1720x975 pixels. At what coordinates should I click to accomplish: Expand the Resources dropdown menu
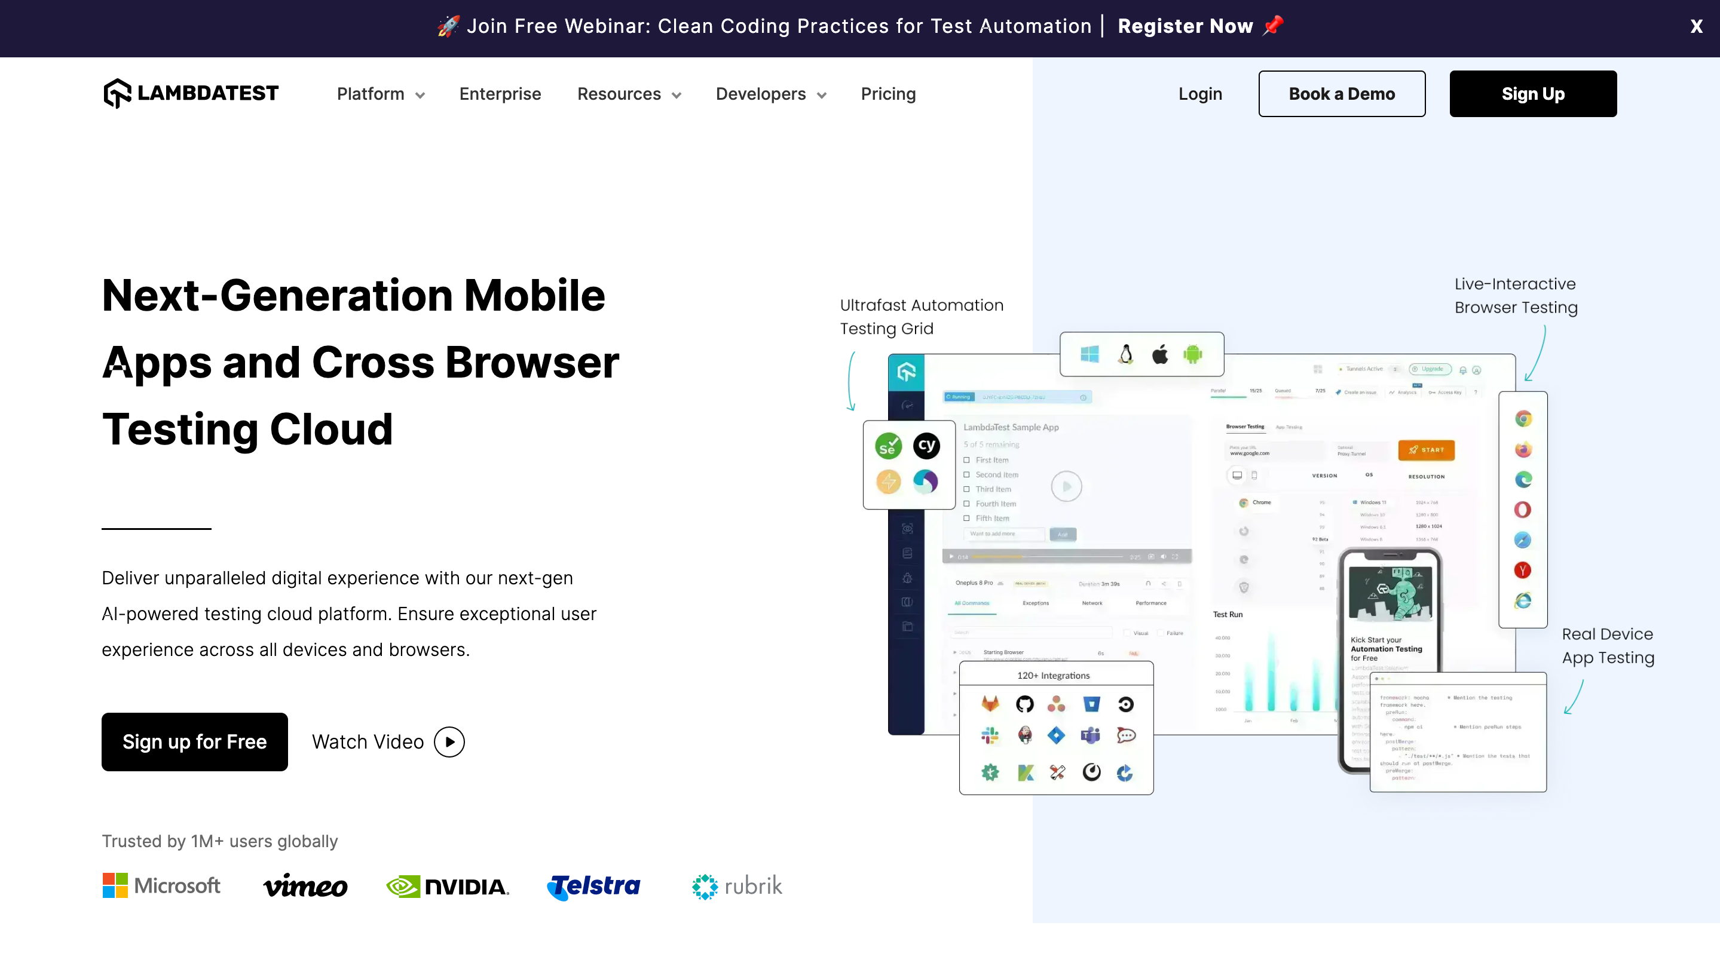tap(629, 94)
